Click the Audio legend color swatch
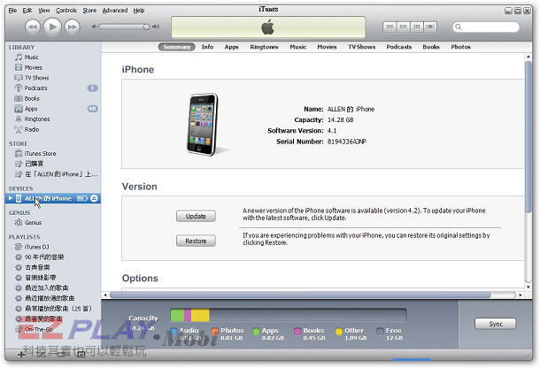540x368 pixels. point(174,331)
